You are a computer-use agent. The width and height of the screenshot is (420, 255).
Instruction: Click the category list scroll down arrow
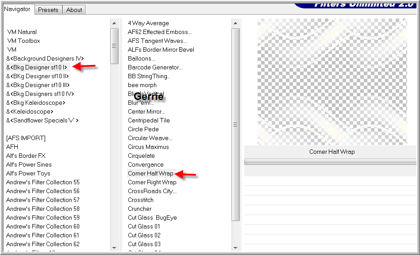114,248
